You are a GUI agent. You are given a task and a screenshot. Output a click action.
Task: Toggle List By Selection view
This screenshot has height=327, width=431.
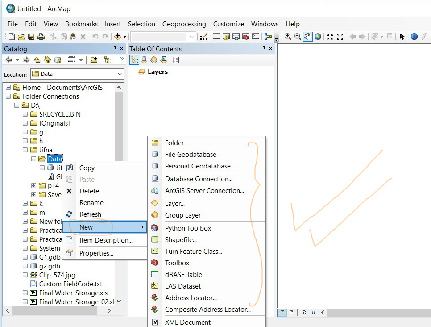[x=164, y=60]
